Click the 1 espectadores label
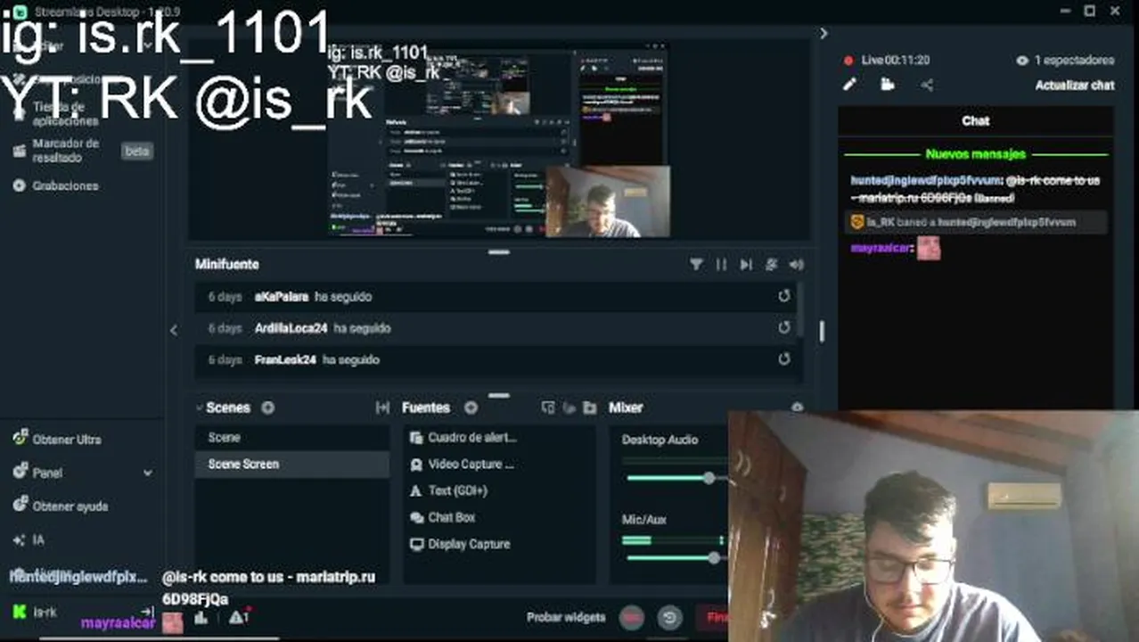 point(1075,61)
